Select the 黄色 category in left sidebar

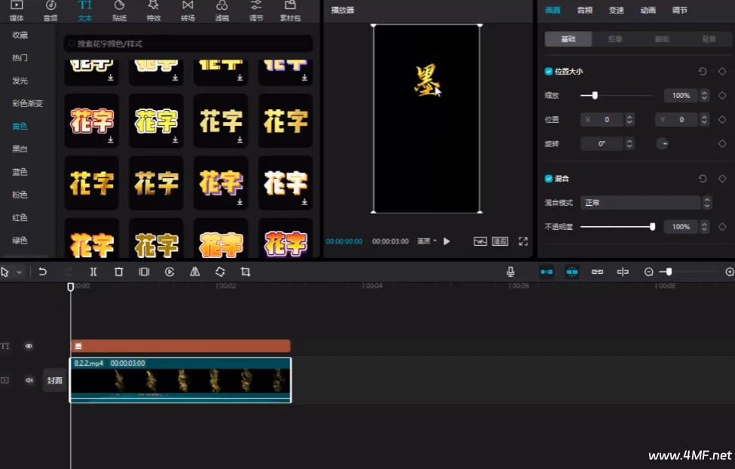click(20, 126)
